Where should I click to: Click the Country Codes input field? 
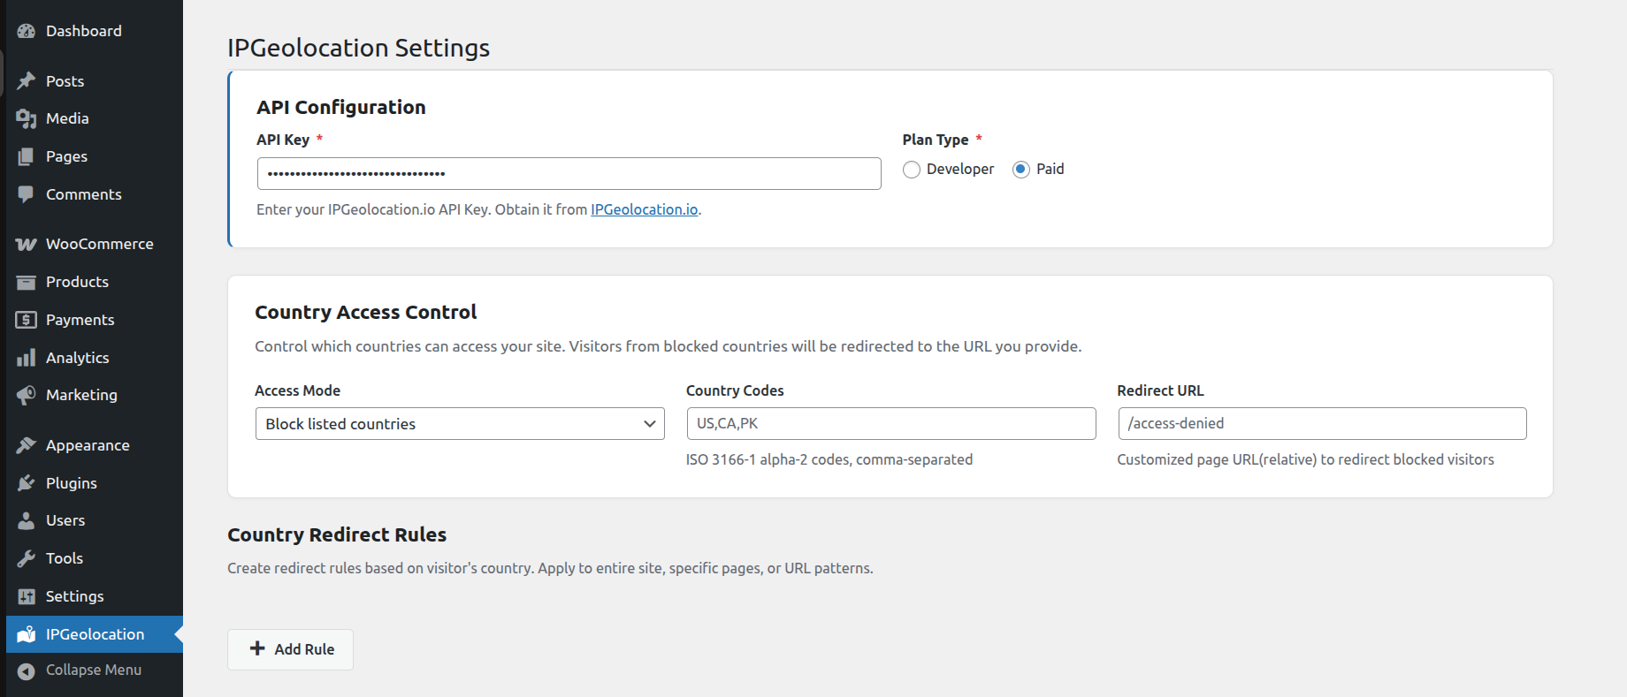click(891, 424)
